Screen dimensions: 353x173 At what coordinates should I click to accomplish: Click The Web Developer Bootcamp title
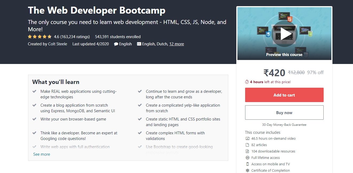click(97, 10)
